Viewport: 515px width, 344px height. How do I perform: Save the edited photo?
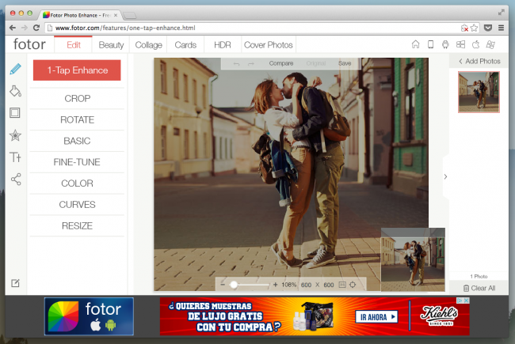[345, 63]
